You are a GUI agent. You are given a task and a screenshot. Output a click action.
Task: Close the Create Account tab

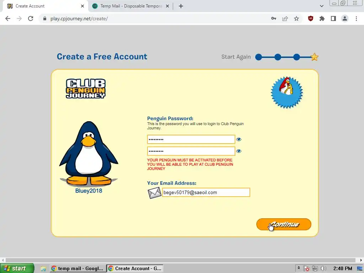[x=82, y=6]
